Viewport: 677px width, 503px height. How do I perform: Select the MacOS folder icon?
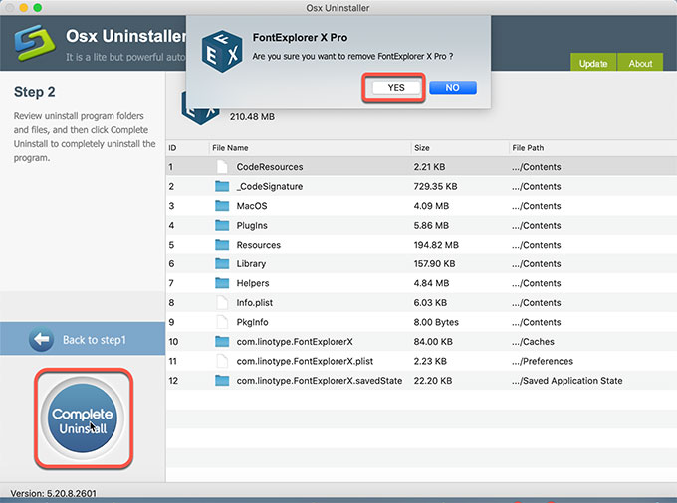pos(222,205)
